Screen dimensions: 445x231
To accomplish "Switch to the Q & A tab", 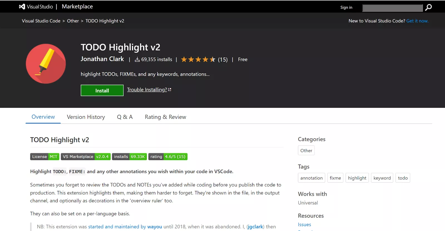I will [x=125, y=117].
